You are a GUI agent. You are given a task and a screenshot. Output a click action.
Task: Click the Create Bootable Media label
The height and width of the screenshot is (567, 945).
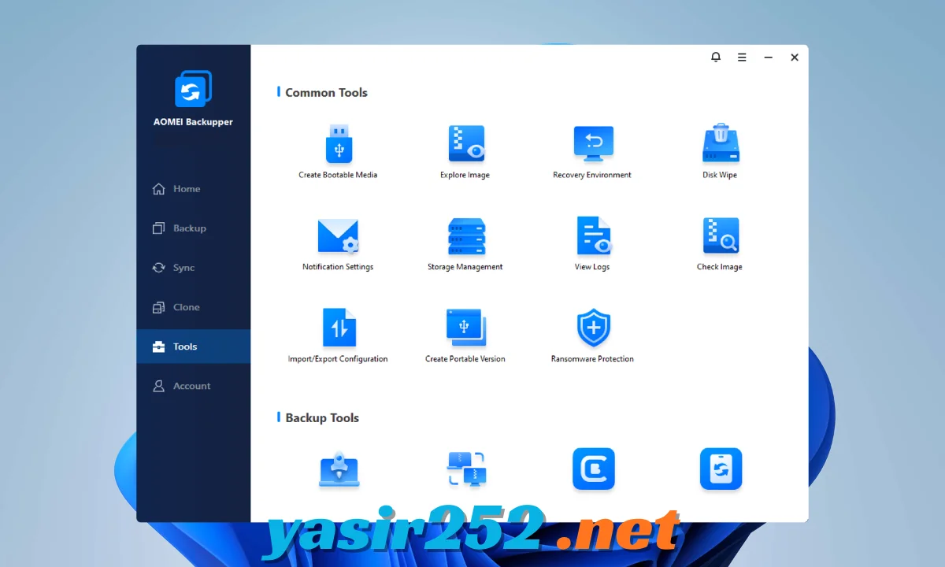coord(338,175)
